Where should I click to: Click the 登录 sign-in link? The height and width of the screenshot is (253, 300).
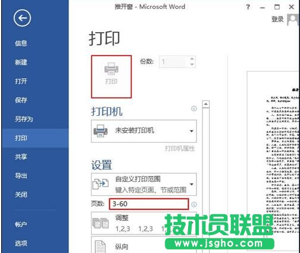click(277, 19)
